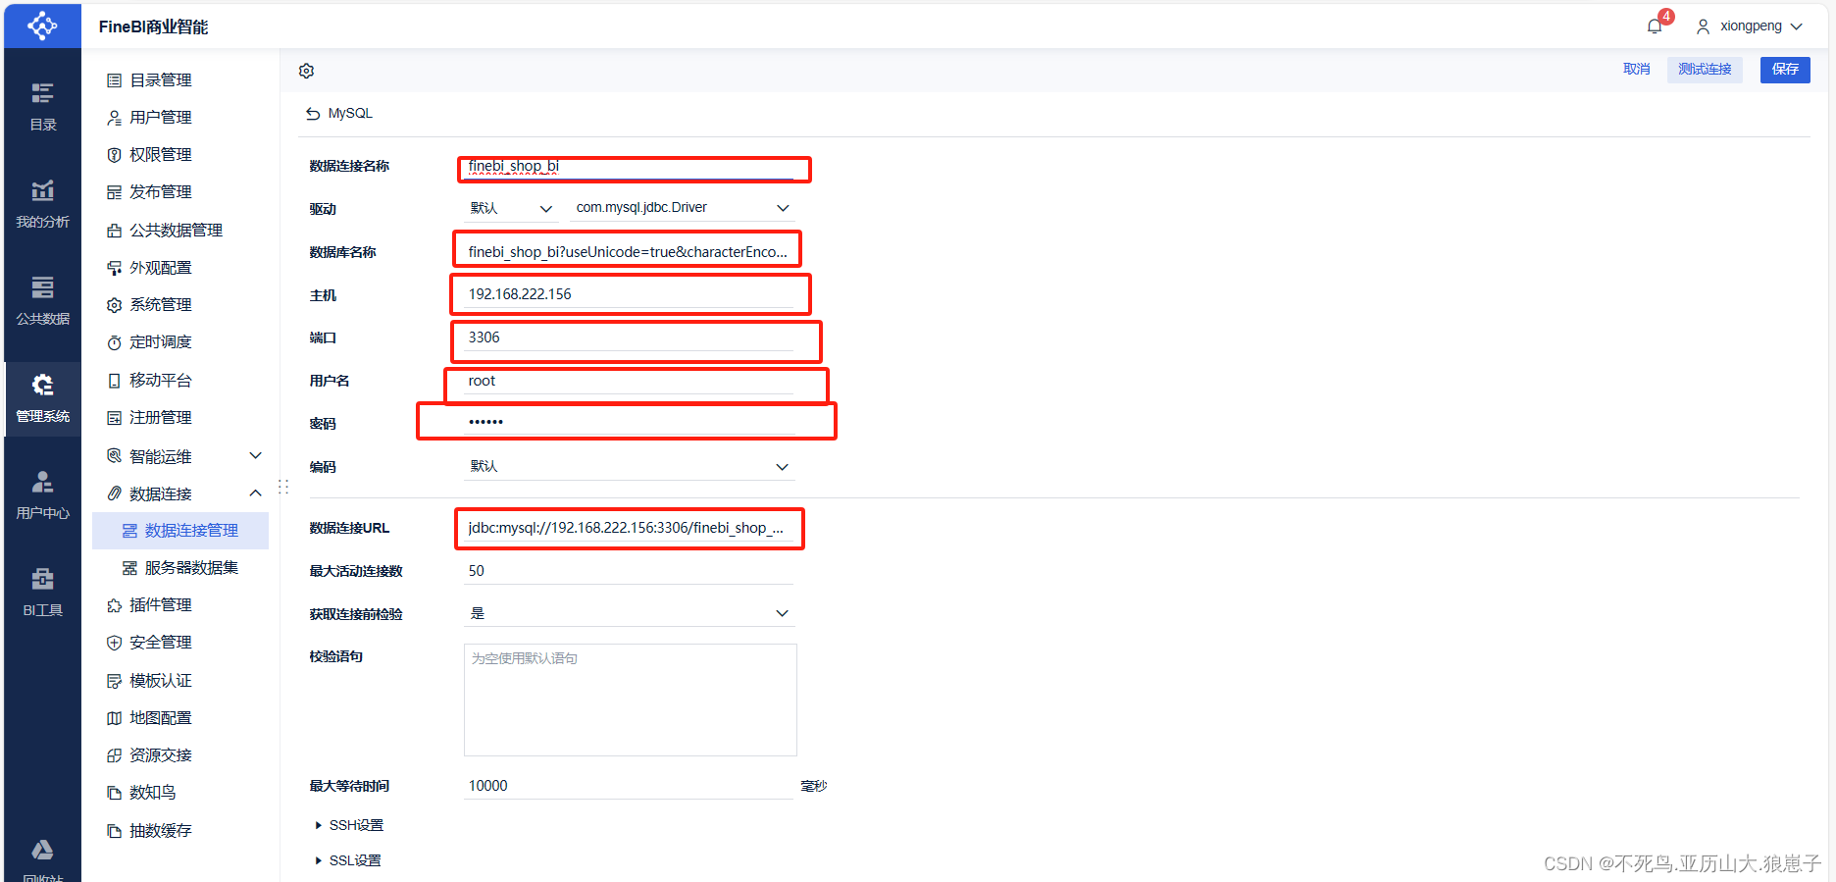Click the 权限管理 shield icon
1836x882 pixels.
click(114, 155)
